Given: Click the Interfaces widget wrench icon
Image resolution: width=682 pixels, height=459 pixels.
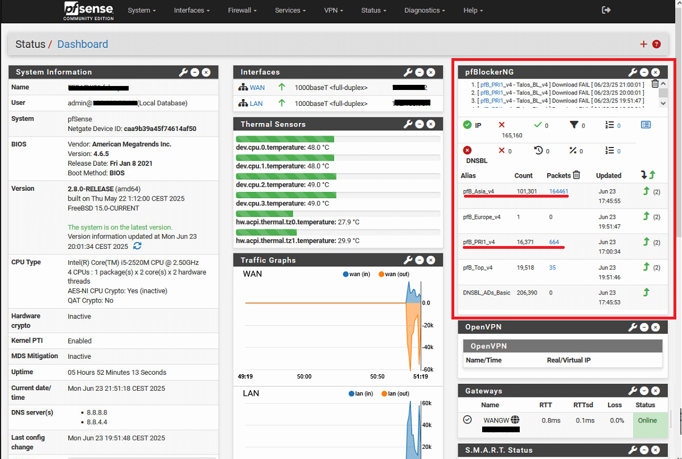Looking at the screenshot, I should tap(408, 72).
